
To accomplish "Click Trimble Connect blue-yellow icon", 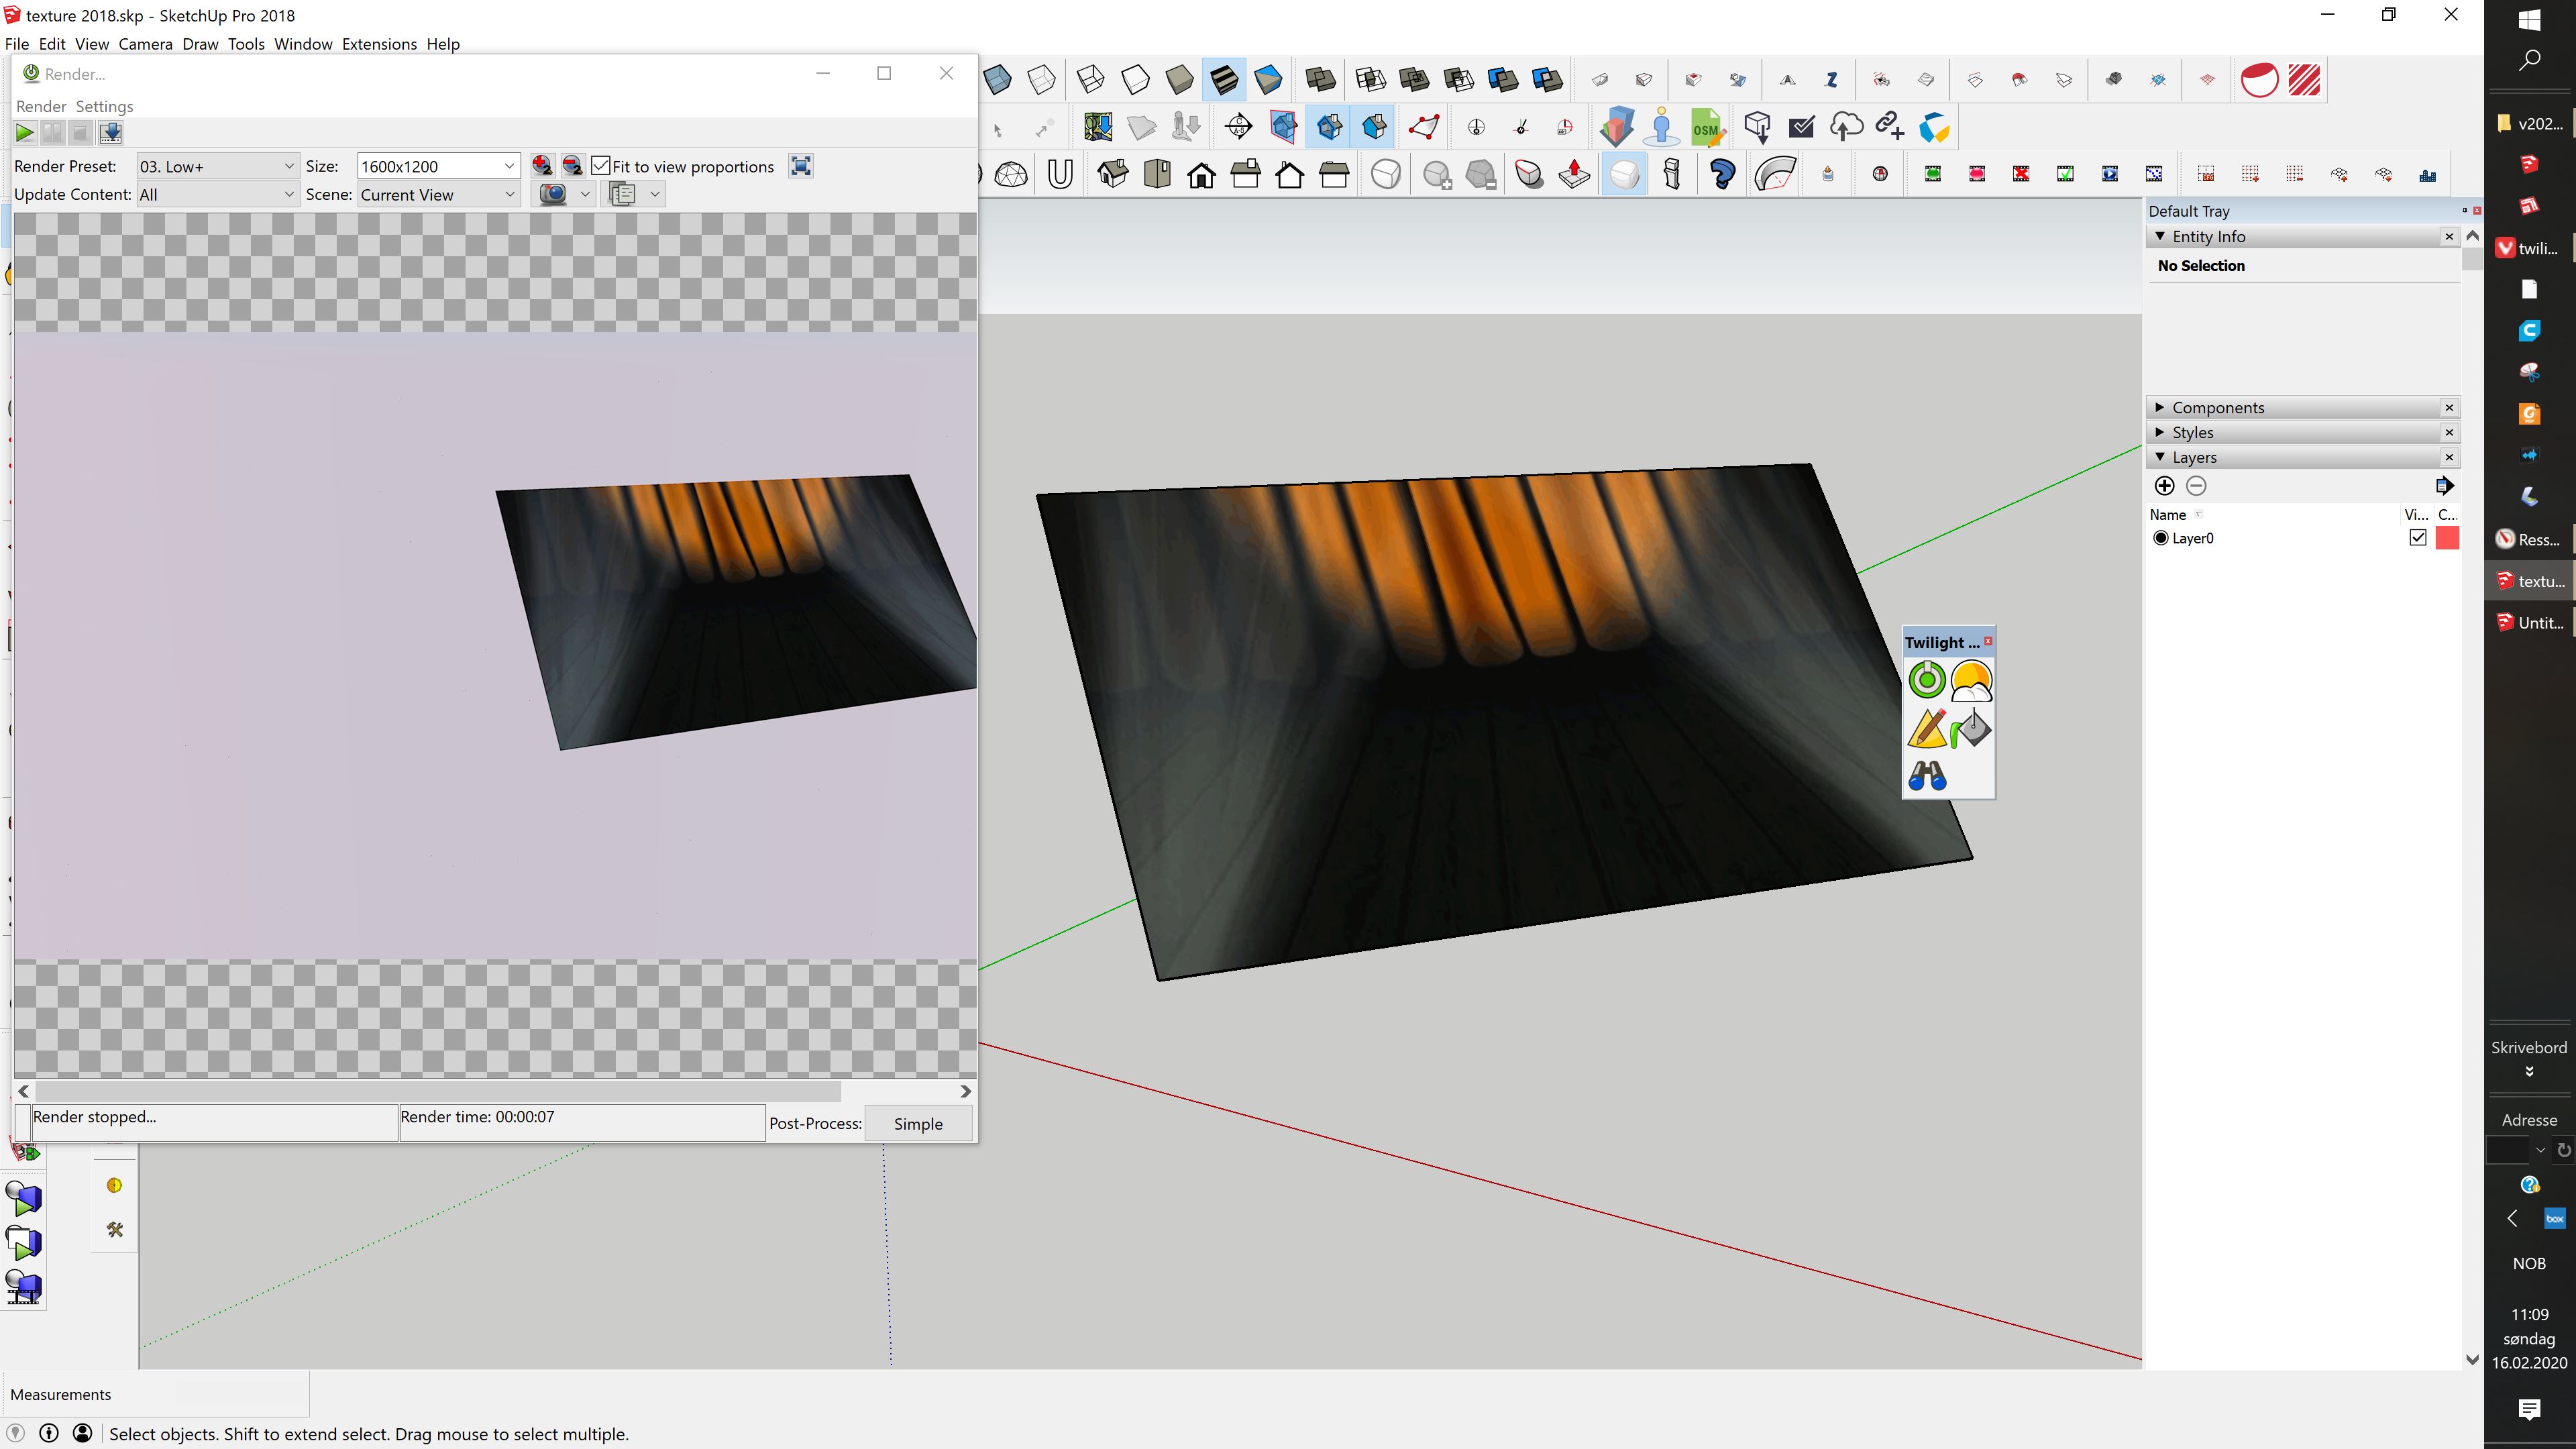I will point(1934,127).
